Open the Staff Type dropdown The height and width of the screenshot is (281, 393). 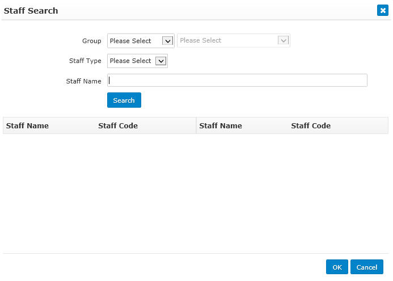[137, 61]
